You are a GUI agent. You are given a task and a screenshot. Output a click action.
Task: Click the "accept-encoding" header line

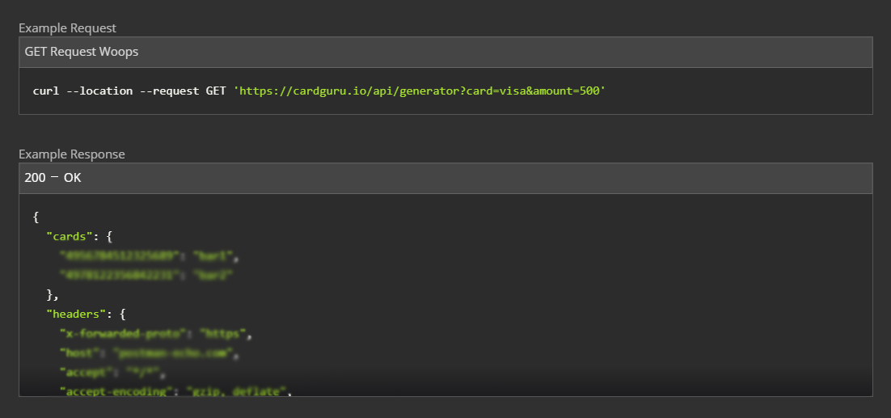175,391
